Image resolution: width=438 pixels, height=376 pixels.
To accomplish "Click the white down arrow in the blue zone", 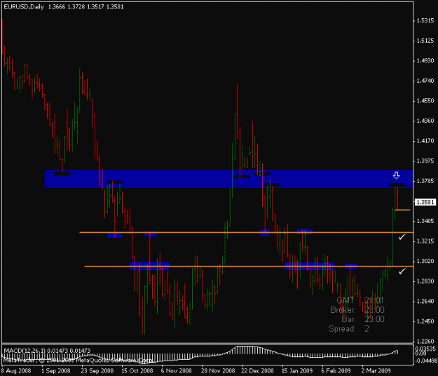I will (396, 175).
